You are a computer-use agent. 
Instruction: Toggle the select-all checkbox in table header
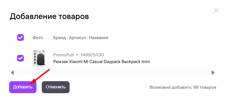tap(21, 38)
